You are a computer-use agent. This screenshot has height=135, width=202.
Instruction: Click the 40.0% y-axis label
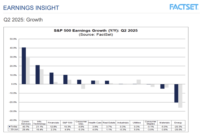pos(13,48)
